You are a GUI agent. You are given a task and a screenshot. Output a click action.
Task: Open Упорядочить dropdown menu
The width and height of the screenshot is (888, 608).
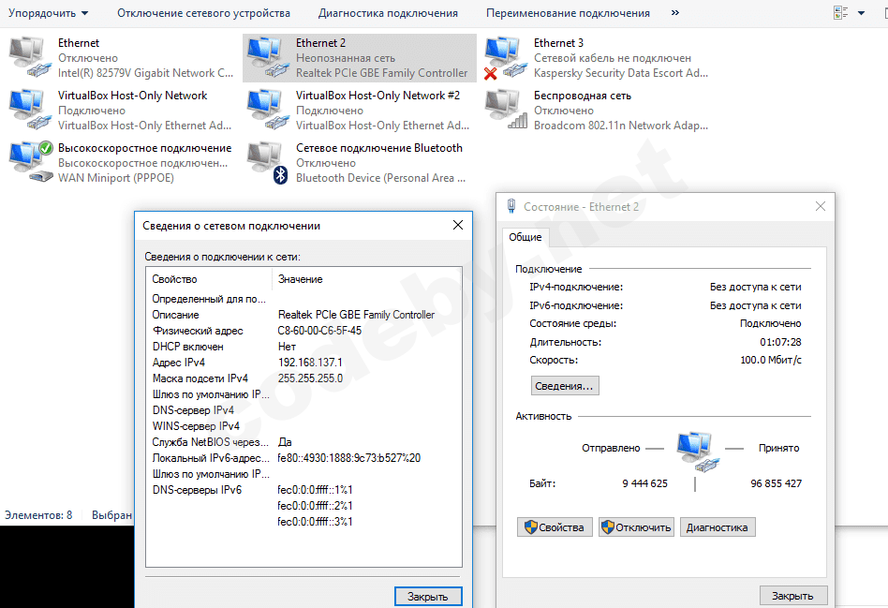pos(48,13)
